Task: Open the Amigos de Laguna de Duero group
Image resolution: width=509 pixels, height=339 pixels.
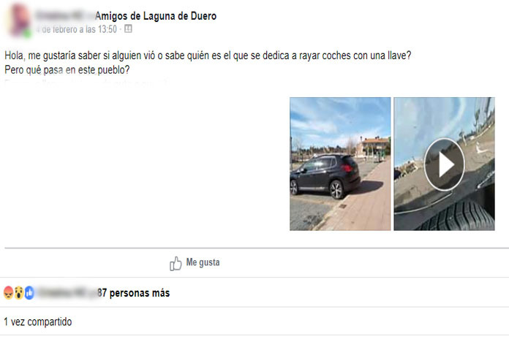Action: 156,16
